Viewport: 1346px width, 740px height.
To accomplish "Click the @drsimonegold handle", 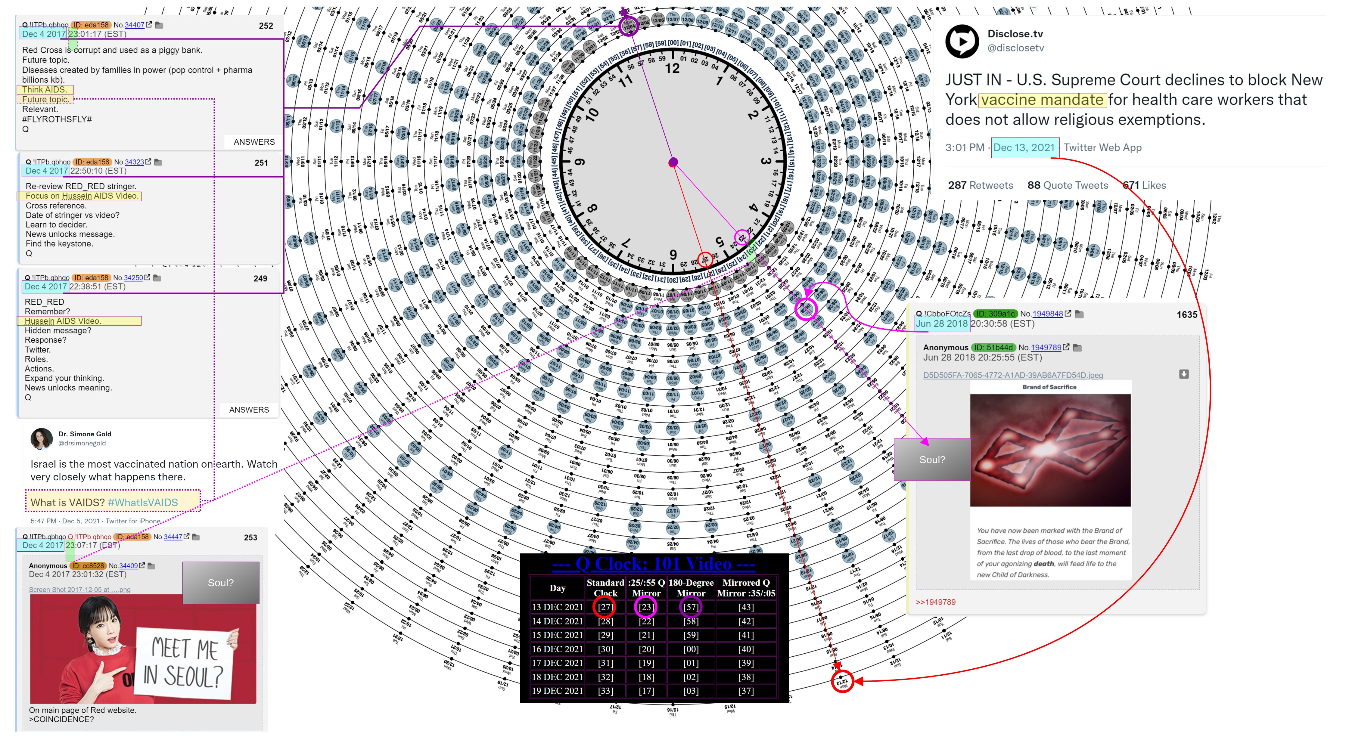I will point(82,443).
